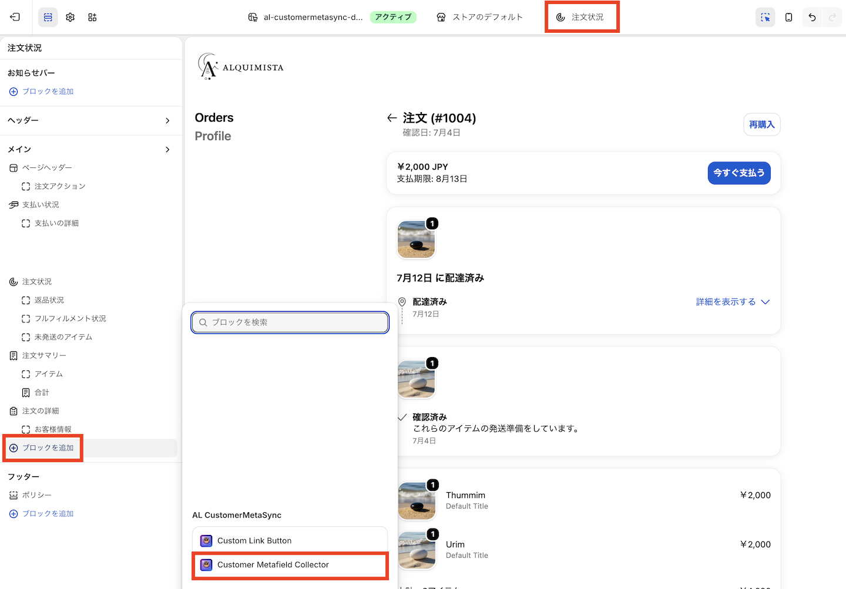Select 注文アクション block
The image size is (846, 589).
pyautogui.click(x=60, y=186)
